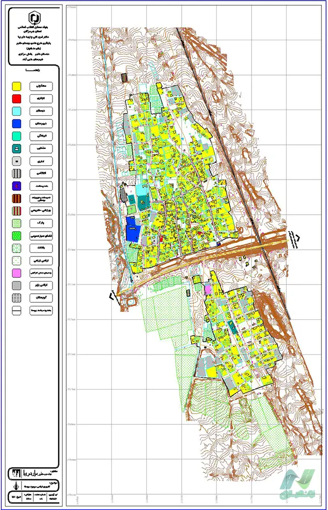
Task: Click the hexagonal Housing Foundation logo
Action: tap(34, 17)
